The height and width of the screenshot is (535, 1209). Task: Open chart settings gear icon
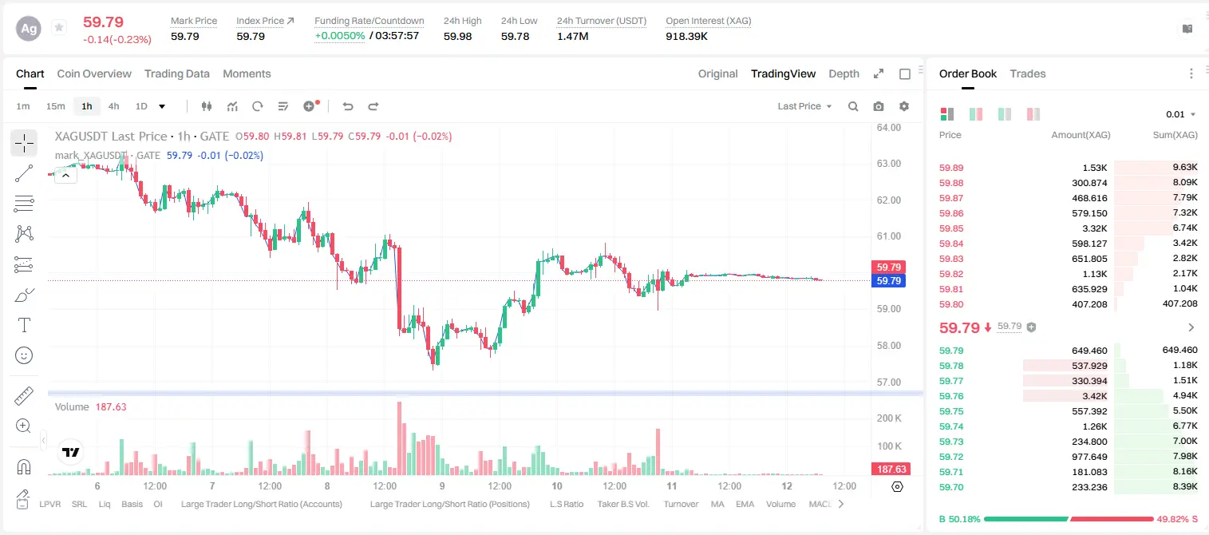pos(904,106)
